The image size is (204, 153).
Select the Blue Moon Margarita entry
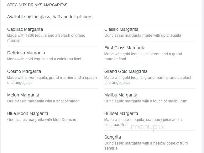[x=28, y=114]
